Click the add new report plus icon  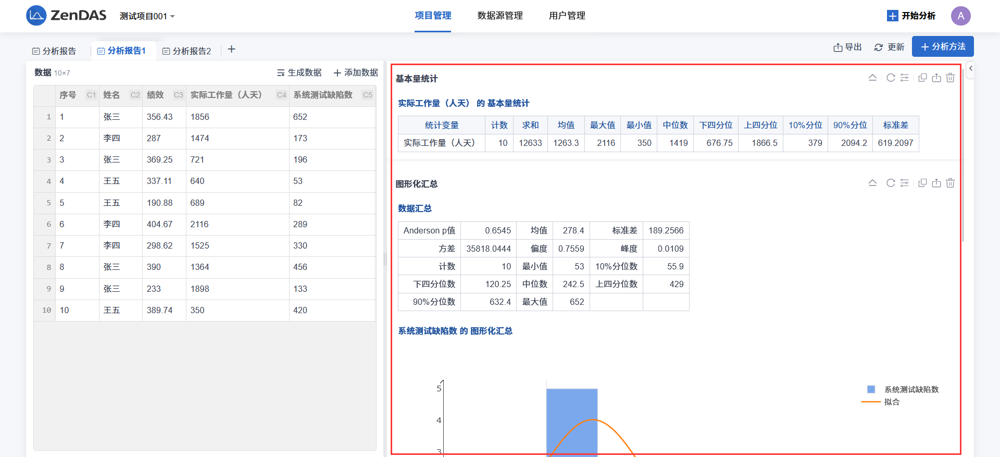coord(232,50)
